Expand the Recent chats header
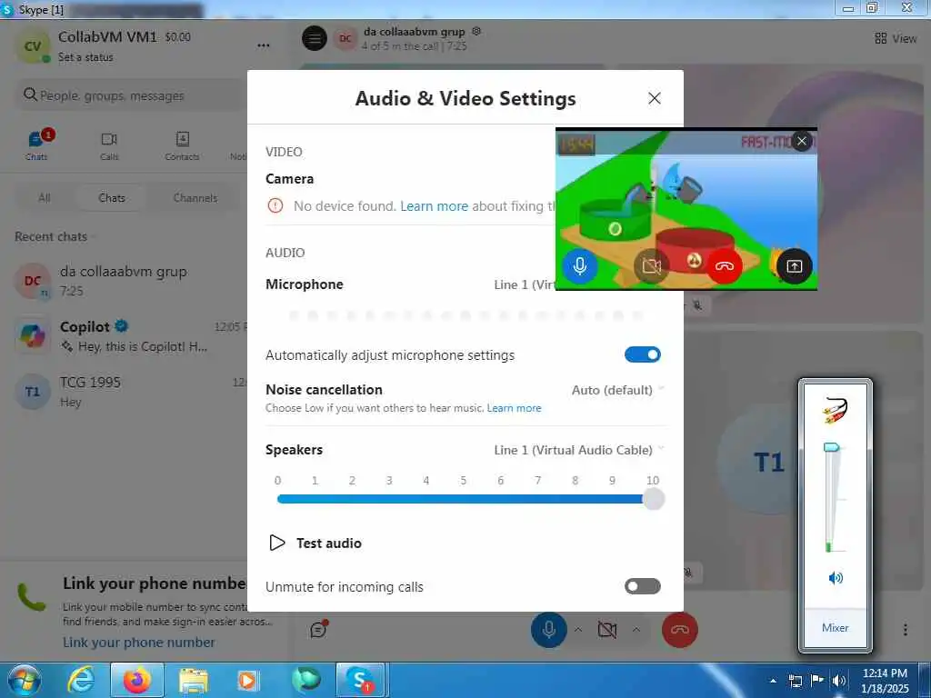Viewport: 931px width, 698px height. coord(54,237)
